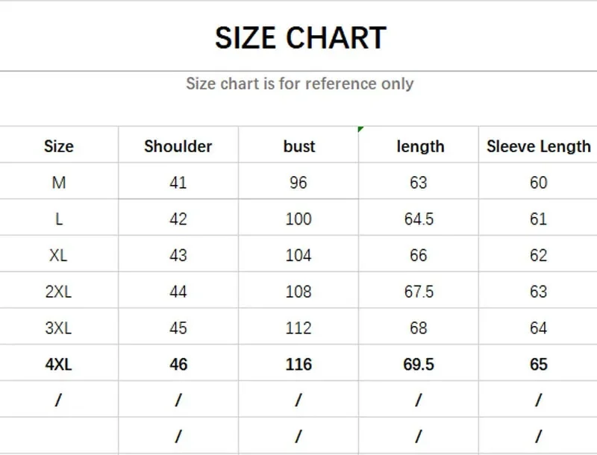This screenshot has height=455, width=597.
Task: Click the length value 69.5
Action: [419, 365]
